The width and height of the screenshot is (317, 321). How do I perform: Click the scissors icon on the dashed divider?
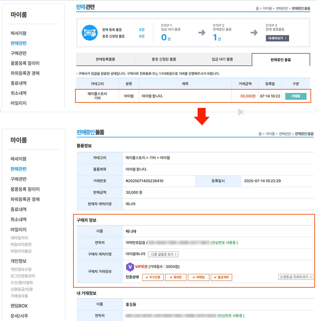[x=241, y=112]
